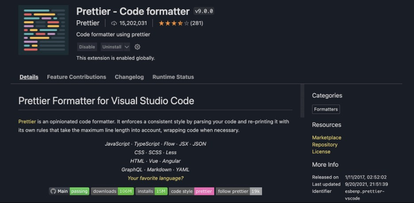The height and width of the screenshot is (203, 414).
Task: Disable the Prettier extension
Action: click(x=87, y=47)
